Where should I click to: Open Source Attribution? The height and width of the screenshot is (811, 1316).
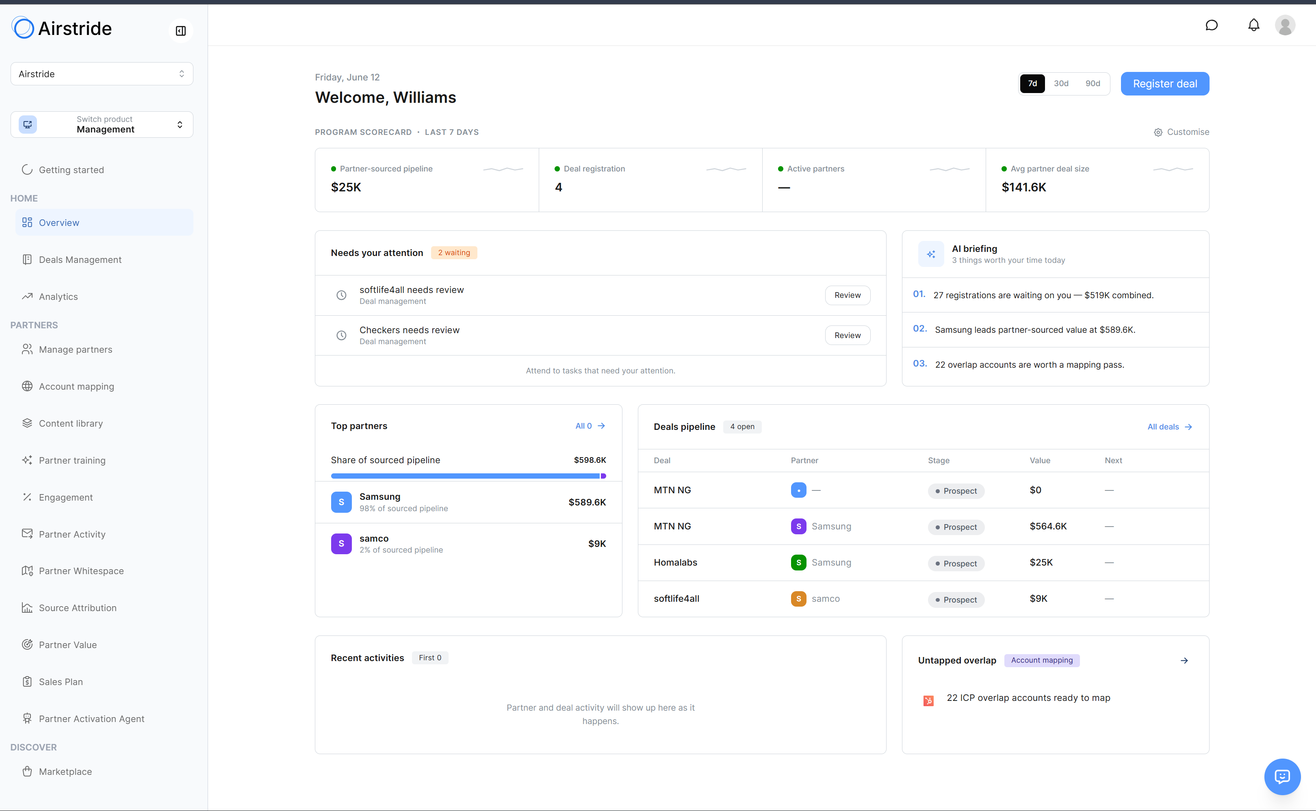point(104,608)
